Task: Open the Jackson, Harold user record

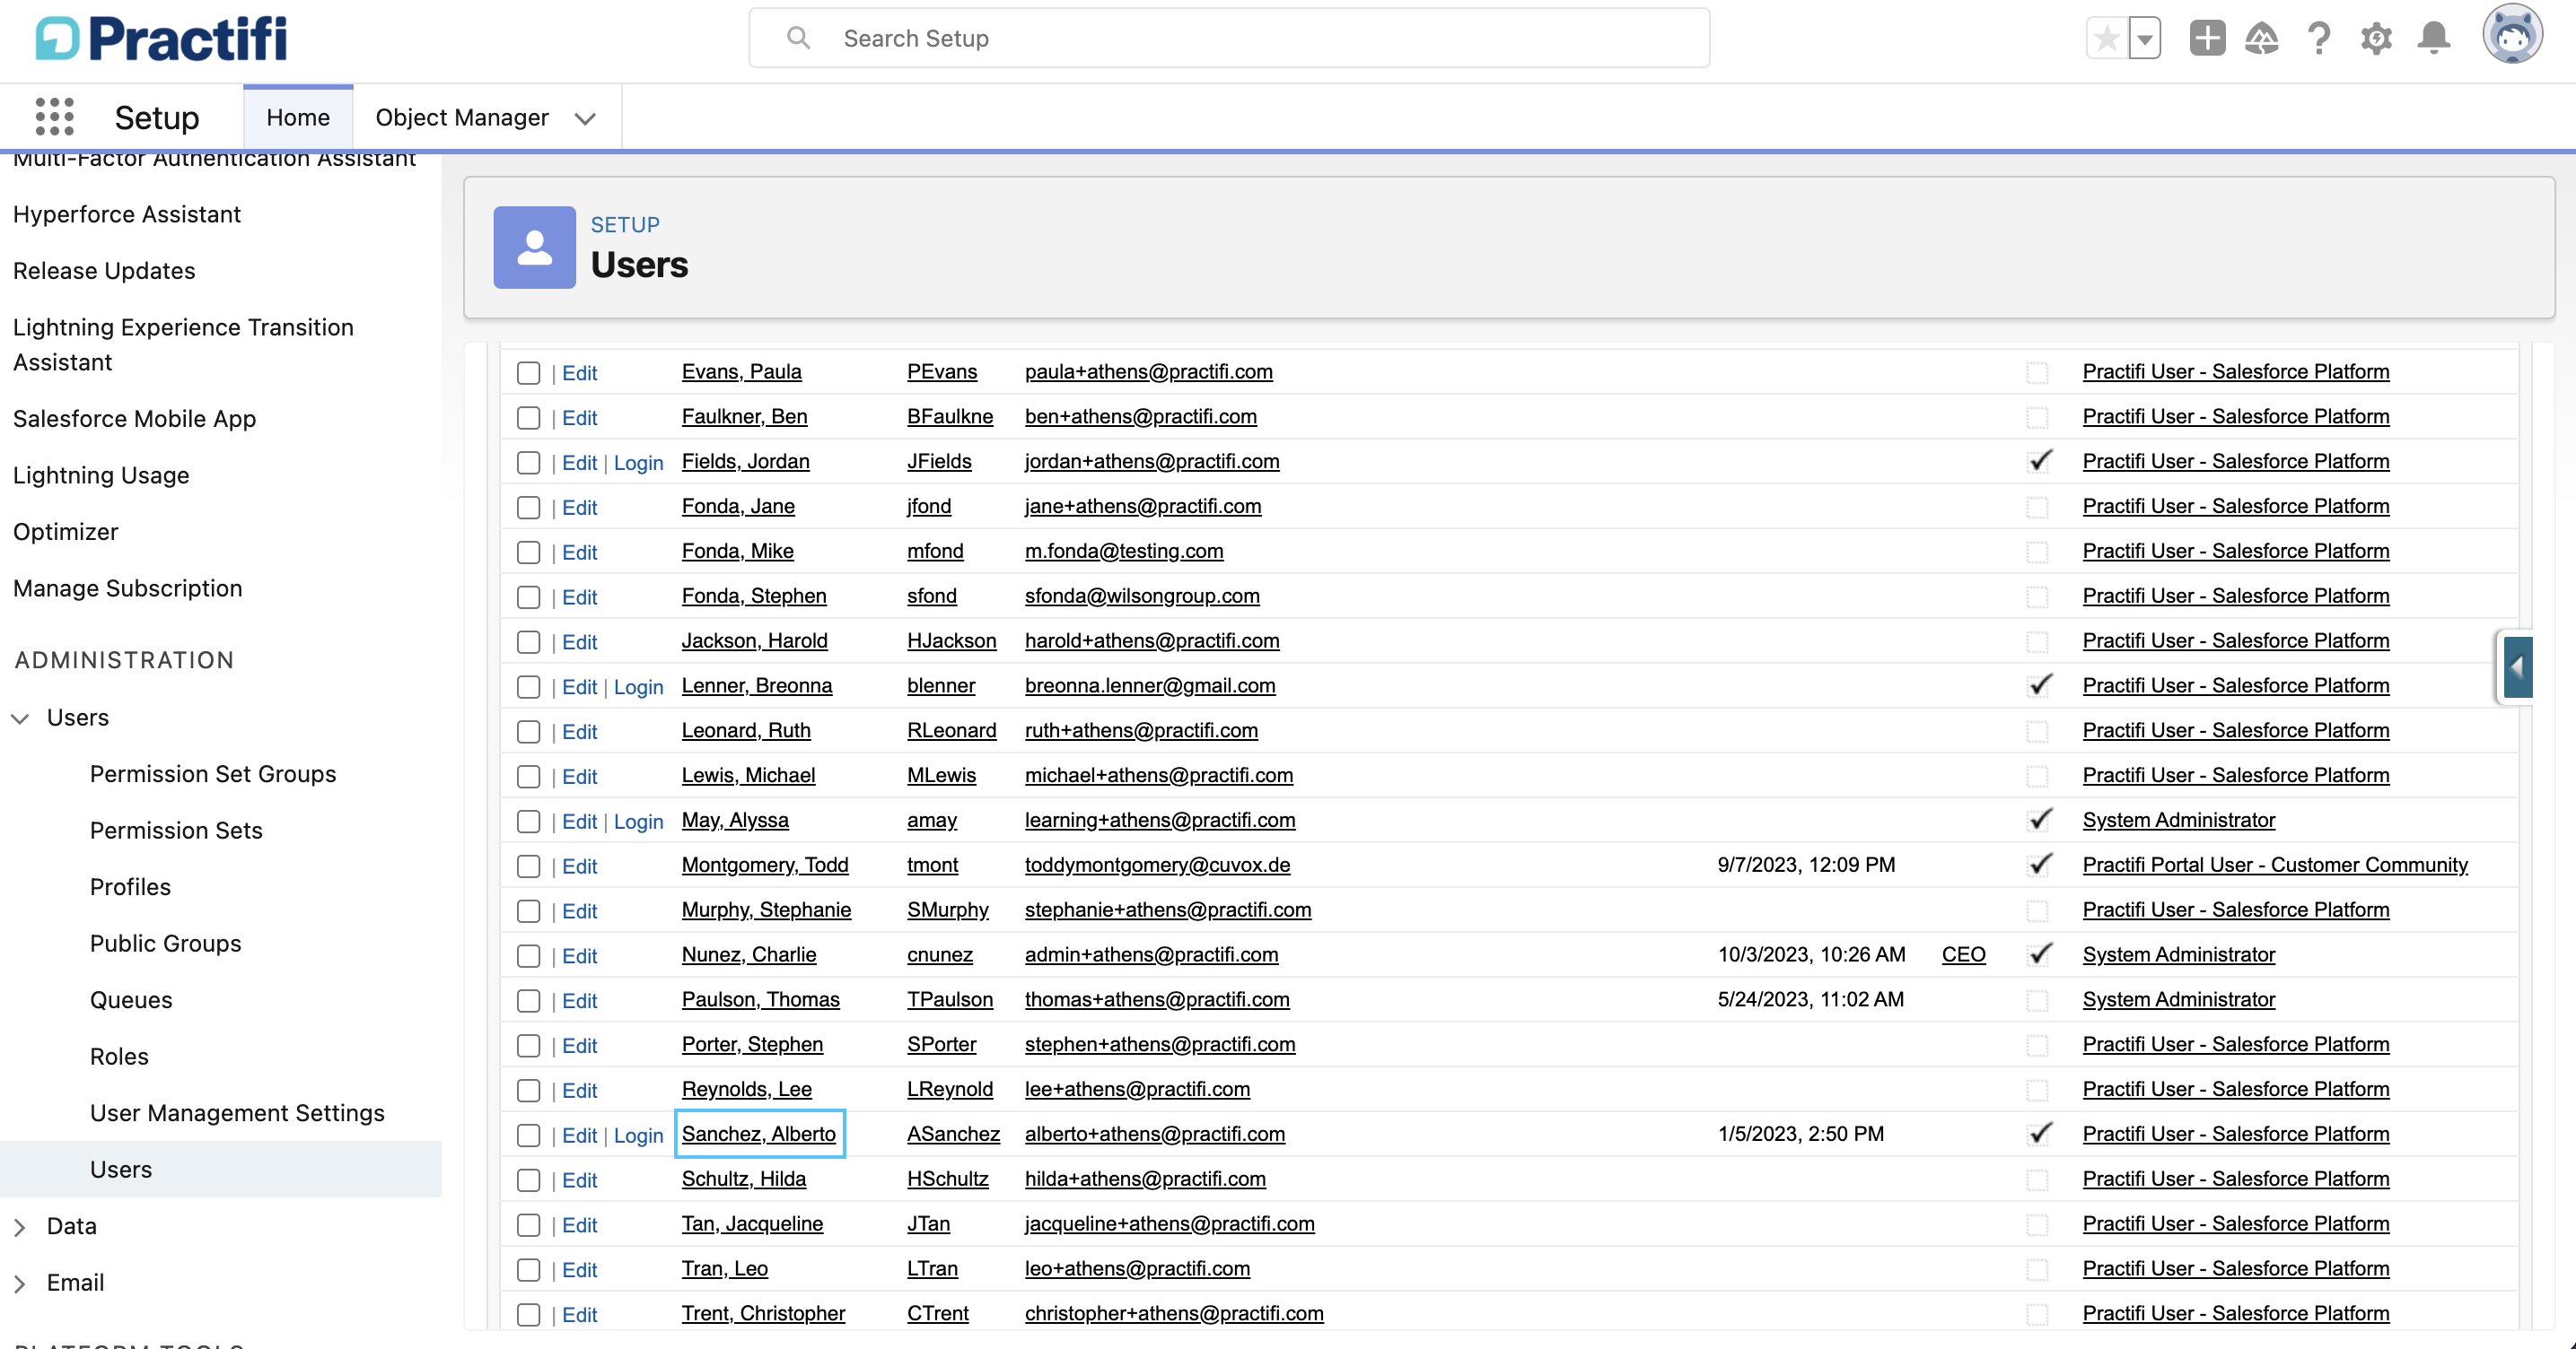Action: [x=754, y=640]
